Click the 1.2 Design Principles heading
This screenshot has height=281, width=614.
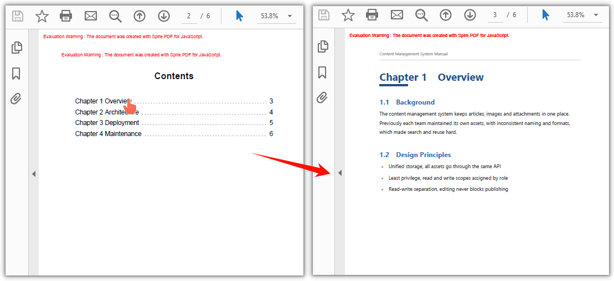(x=415, y=154)
